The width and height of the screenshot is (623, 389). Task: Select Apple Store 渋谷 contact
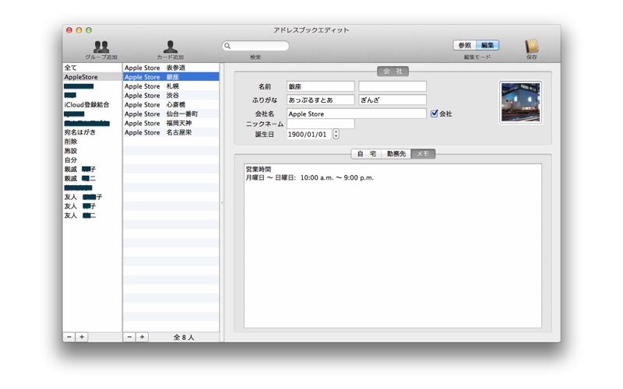coord(171,95)
